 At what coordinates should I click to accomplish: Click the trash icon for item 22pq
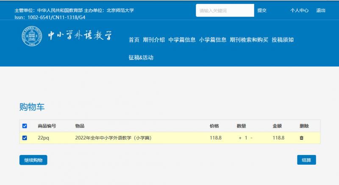(x=302, y=138)
